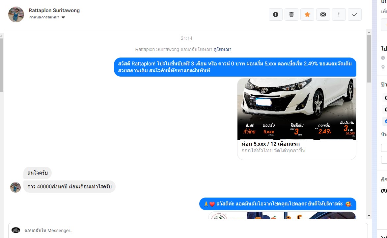Mark conversation as spam with exclamation circle icon
Viewport: 387px width, 238px height.
(x=275, y=14)
